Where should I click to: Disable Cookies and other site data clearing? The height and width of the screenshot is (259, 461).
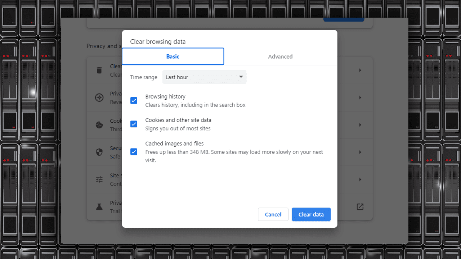pyautogui.click(x=134, y=124)
